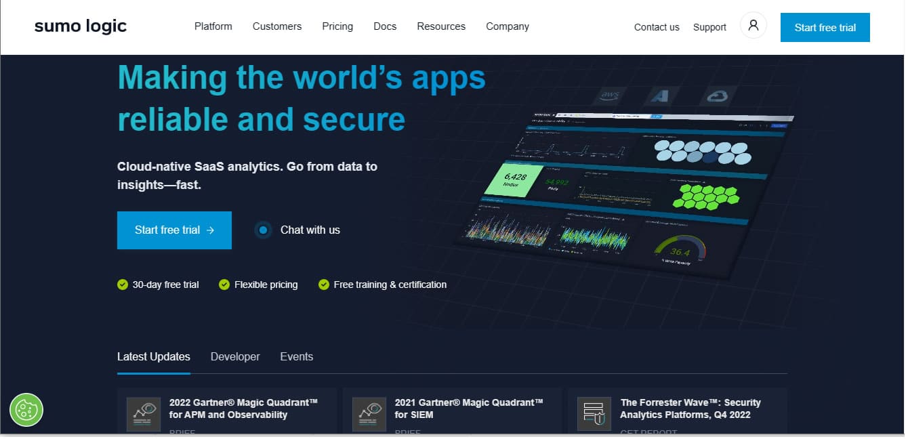Click the Chat with us link

(x=310, y=230)
